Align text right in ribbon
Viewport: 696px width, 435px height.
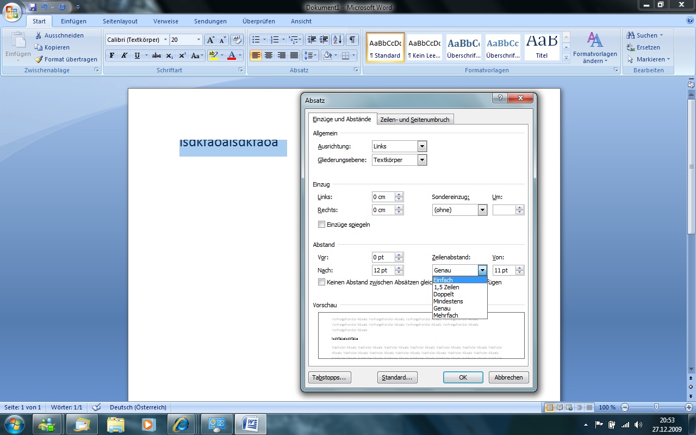pos(281,55)
